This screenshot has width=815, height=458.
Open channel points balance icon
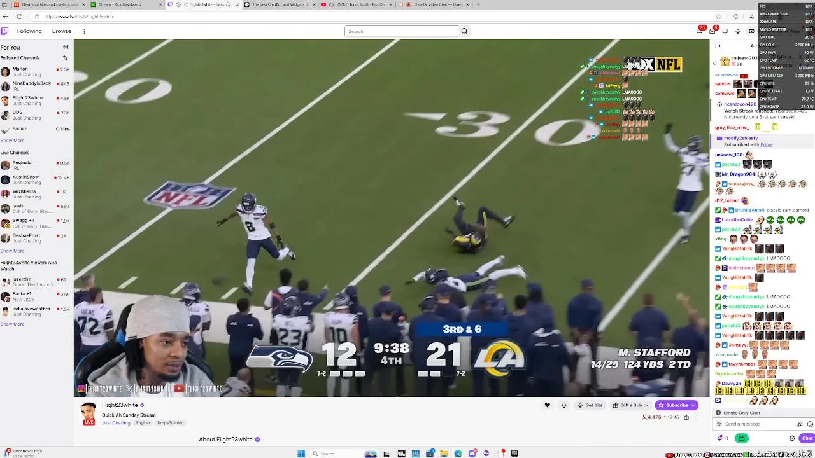click(723, 438)
